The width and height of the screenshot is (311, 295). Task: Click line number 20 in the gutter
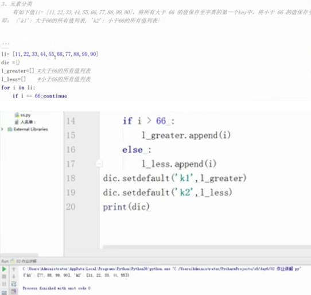point(71,207)
